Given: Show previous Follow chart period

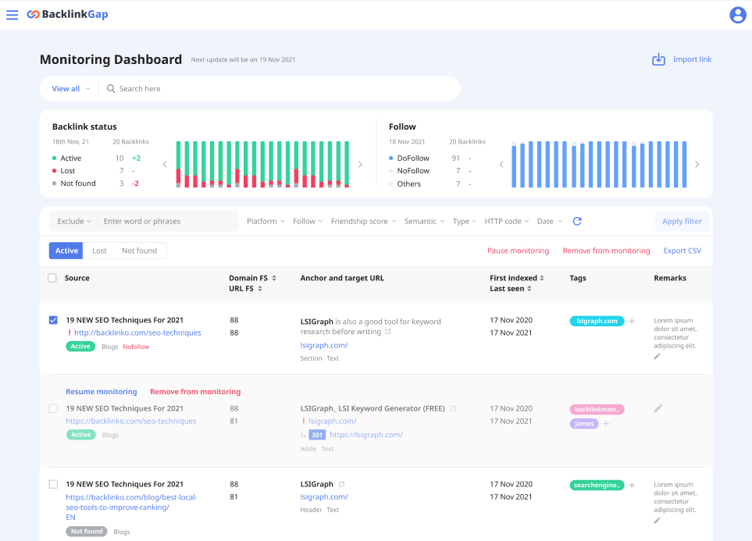Looking at the screenshot, I should (501, 165).
